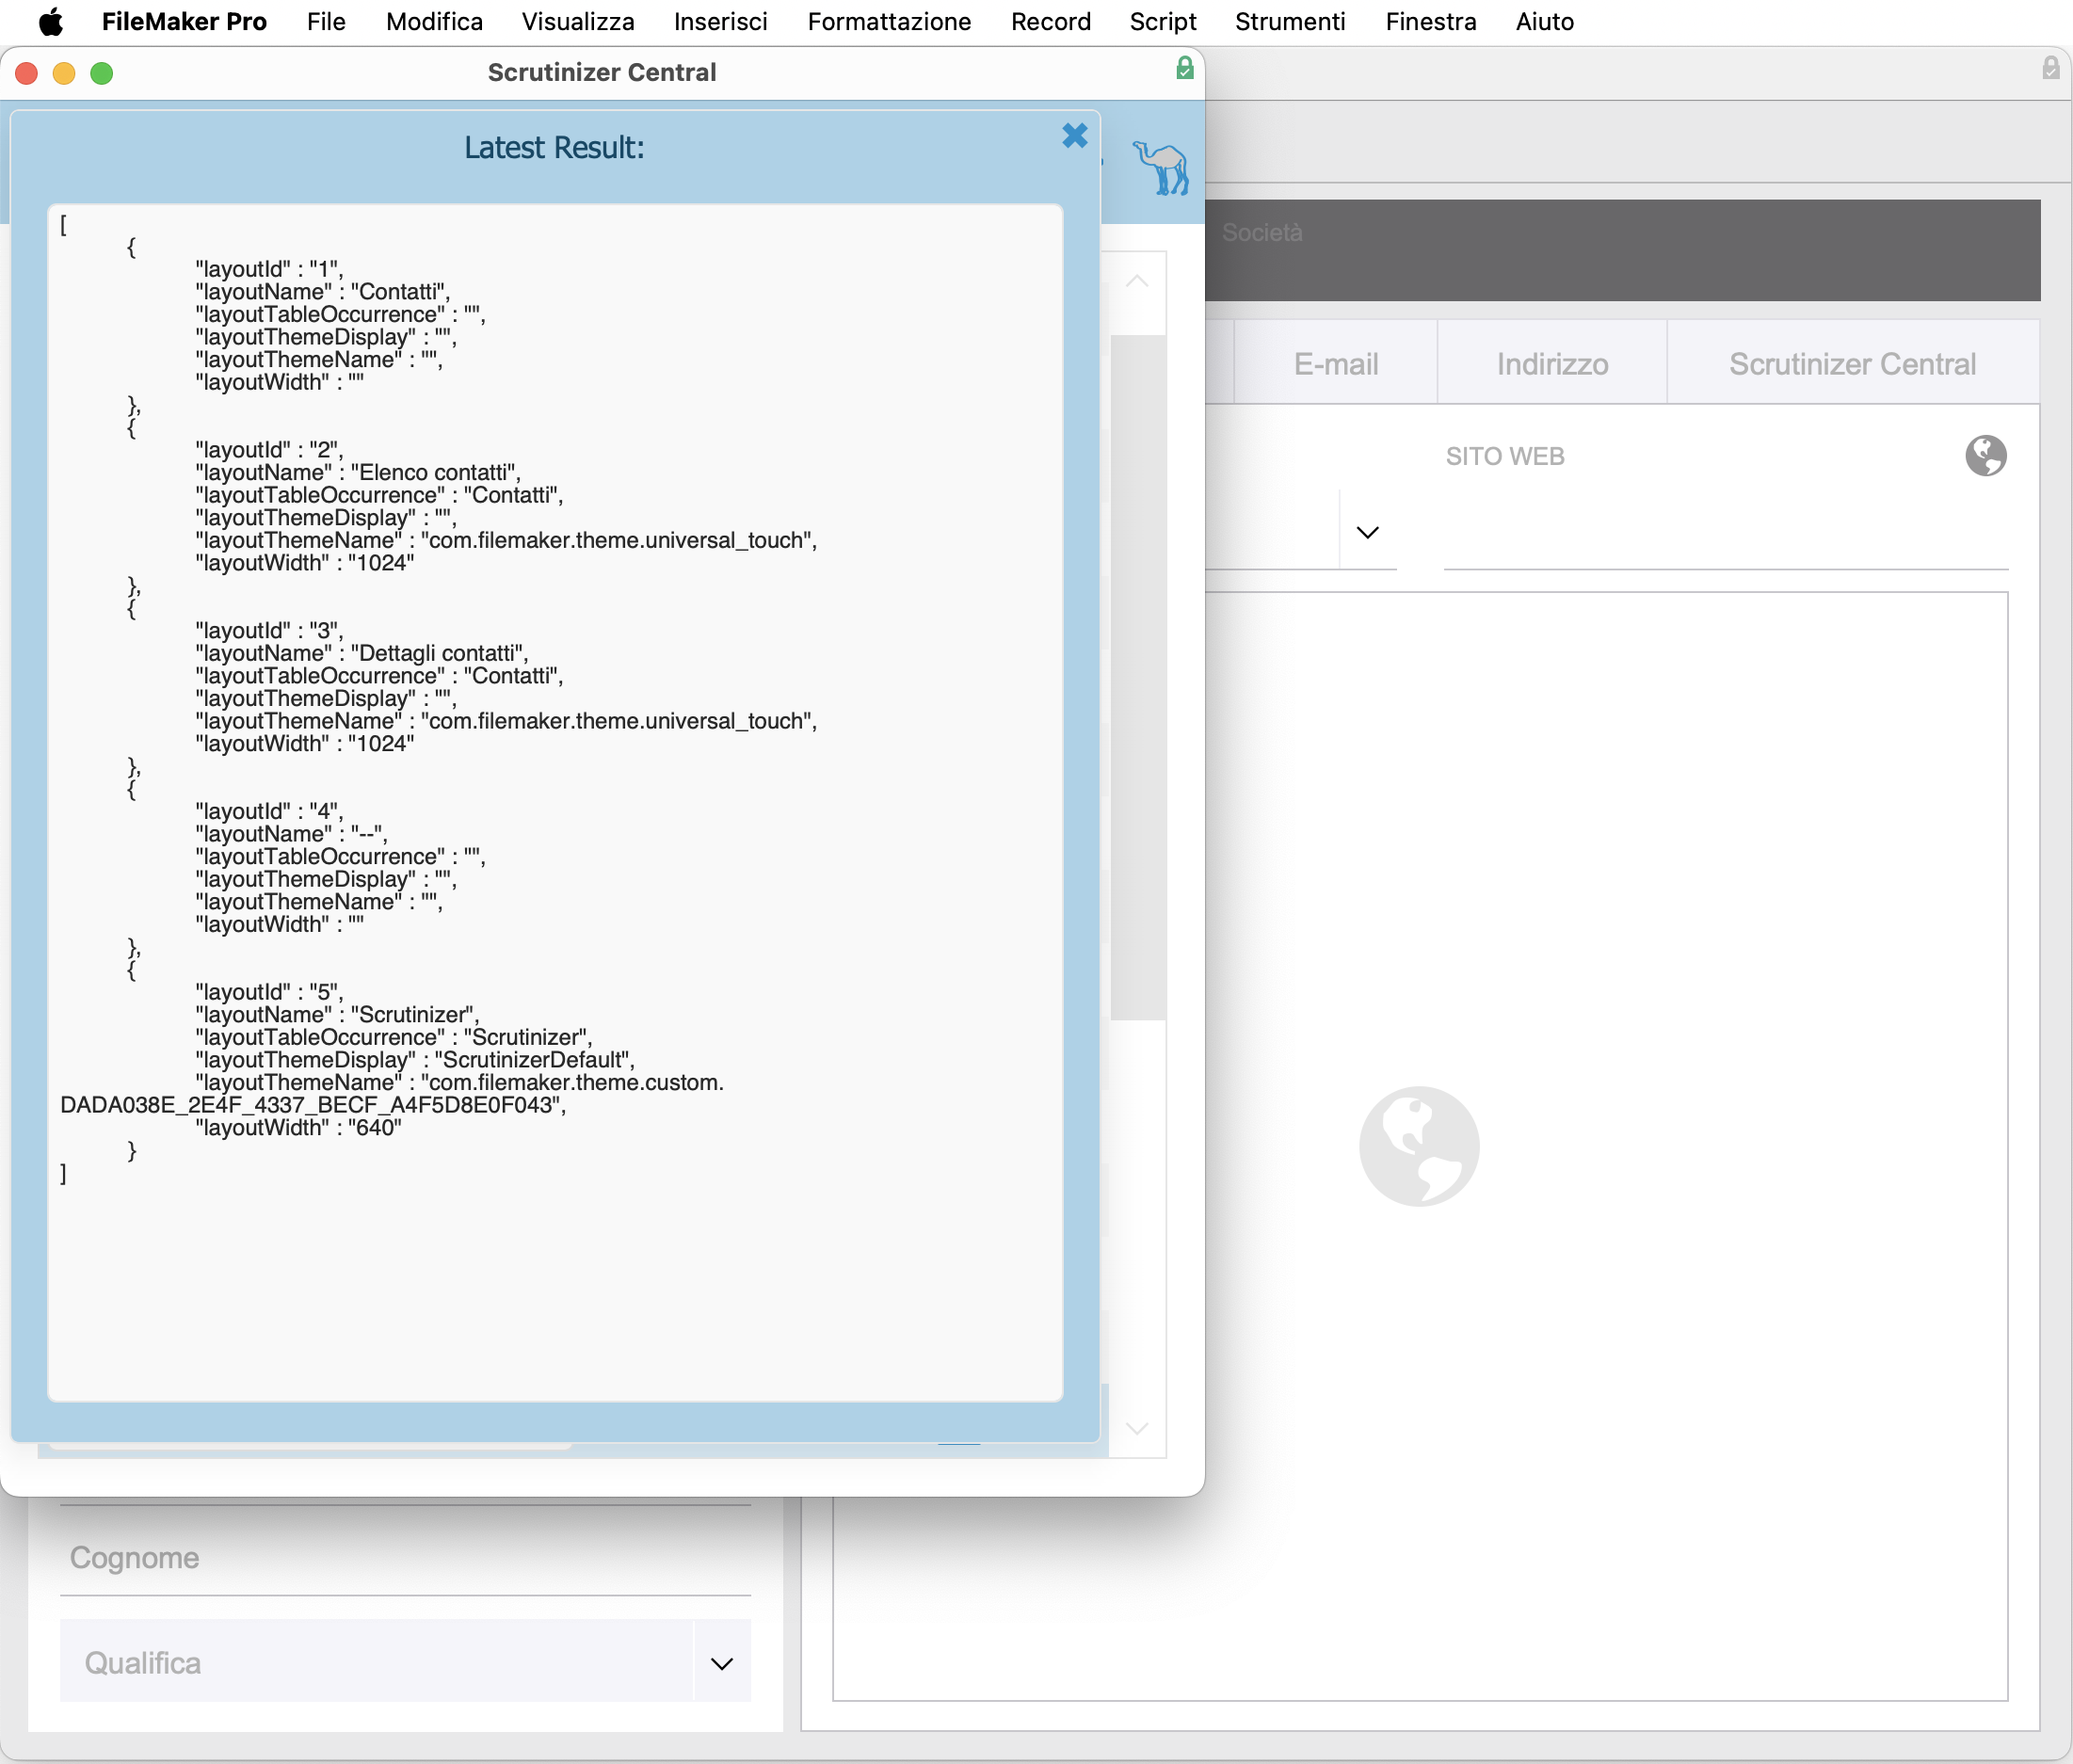Click the gray lock icon in background window

[x=2051, y=68]
